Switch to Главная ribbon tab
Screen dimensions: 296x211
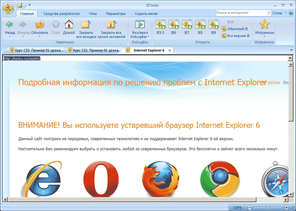click(x=27, y=14)
